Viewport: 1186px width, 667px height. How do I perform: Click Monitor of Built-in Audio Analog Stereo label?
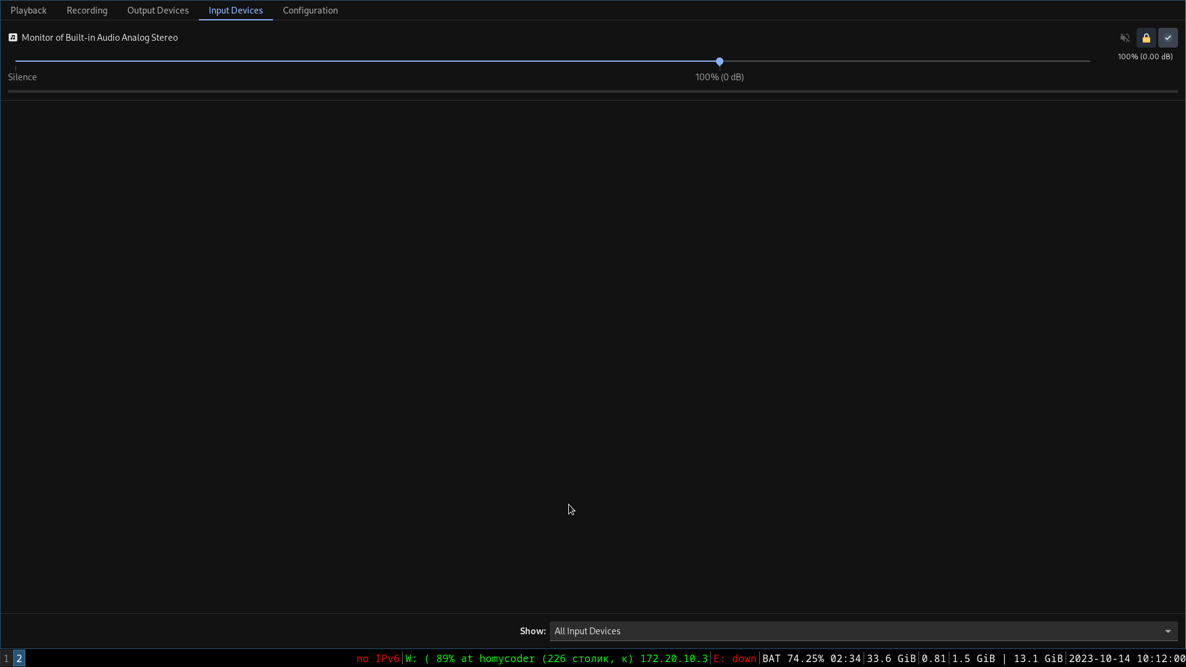coord(99,38)
